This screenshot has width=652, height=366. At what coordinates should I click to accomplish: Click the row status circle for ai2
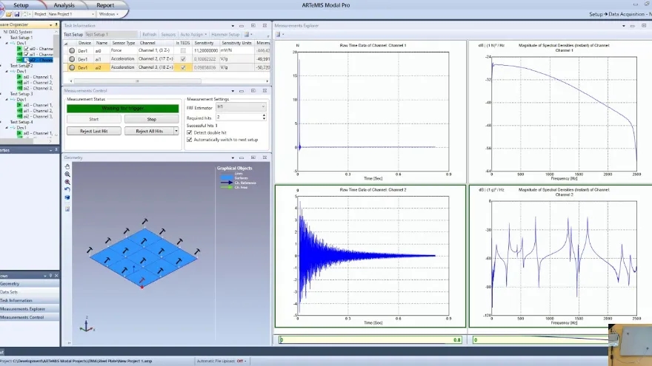click(x=72, y=67)
